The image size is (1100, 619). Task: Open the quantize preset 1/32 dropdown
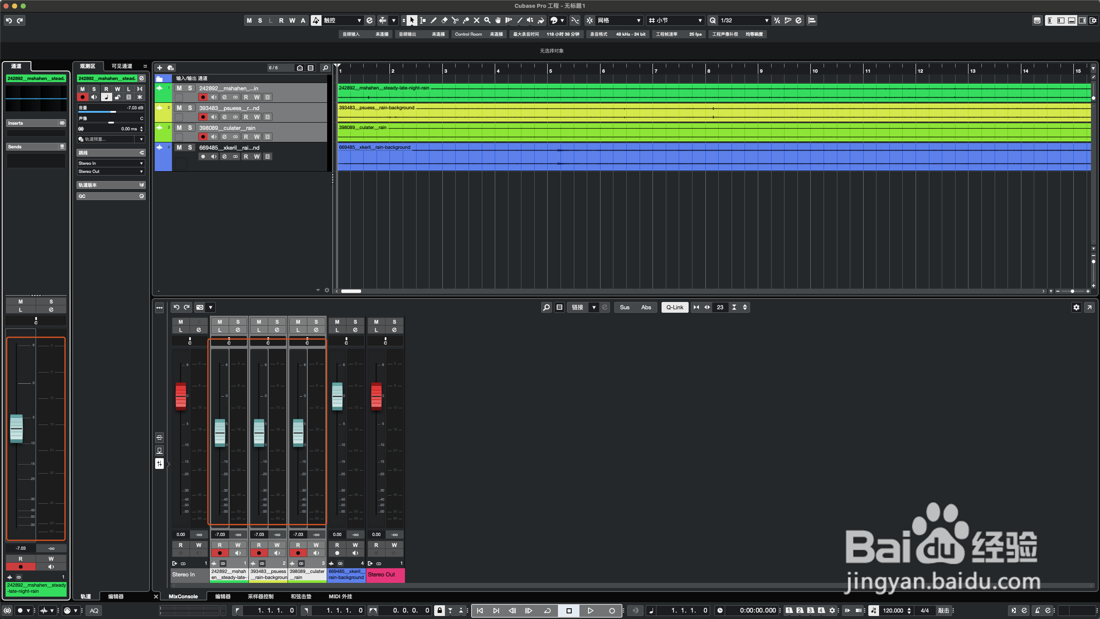pyautogui.click(x=745, y=20)
